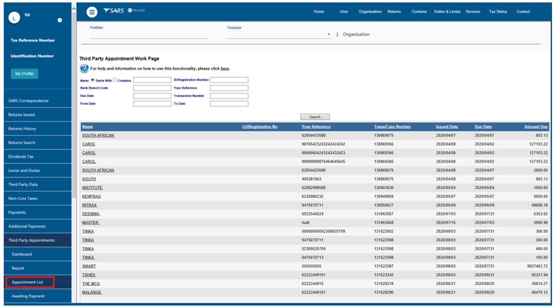The width and height of the screenshot is (554, 307).
Task: Open the Tax Status menu
Action: click(498, 12)
